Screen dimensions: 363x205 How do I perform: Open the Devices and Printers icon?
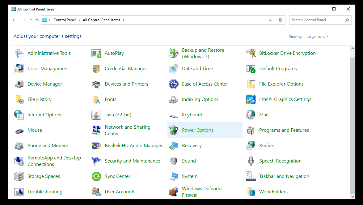pos(96,84)
